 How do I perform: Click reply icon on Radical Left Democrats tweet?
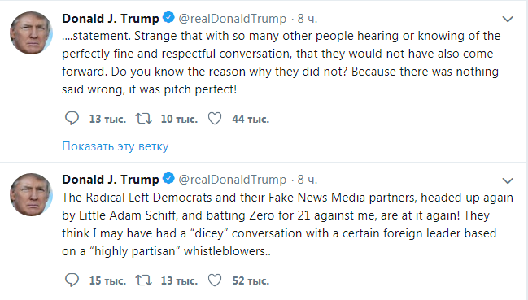(x=72, y=280)
